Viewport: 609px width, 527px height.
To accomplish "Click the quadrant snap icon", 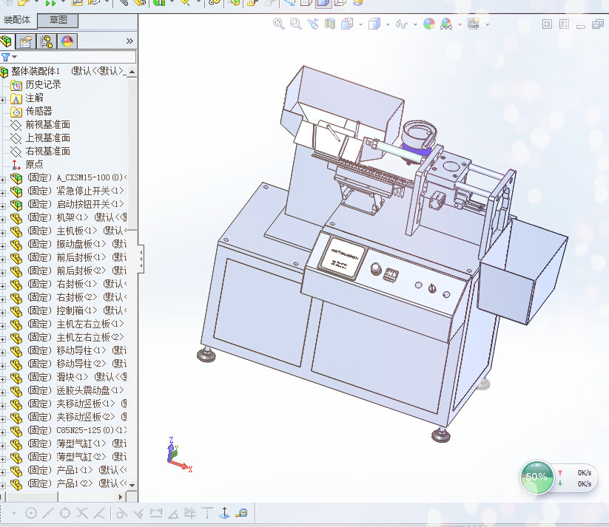I will [x=65, y=514].
